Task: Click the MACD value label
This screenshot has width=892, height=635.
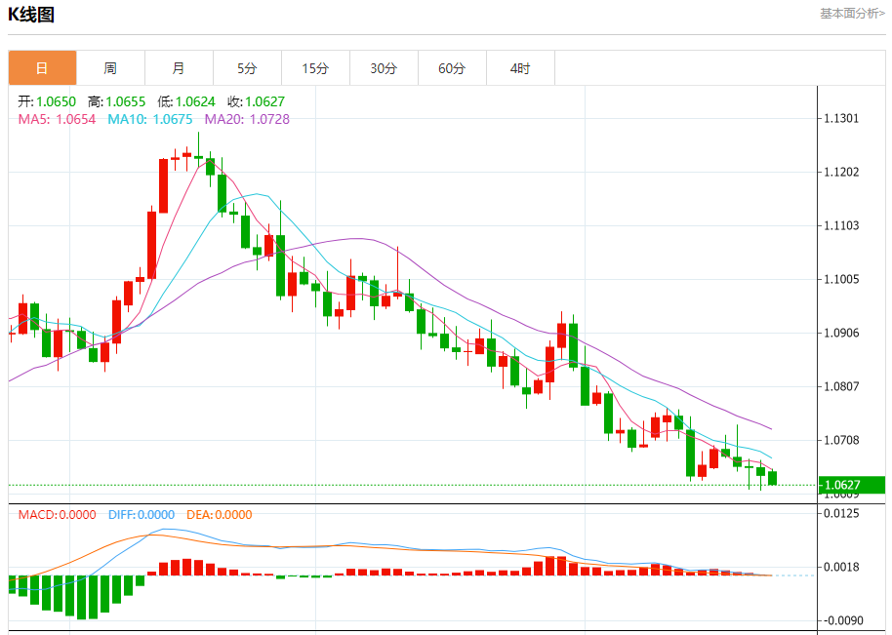Action: tap(57, 514)
